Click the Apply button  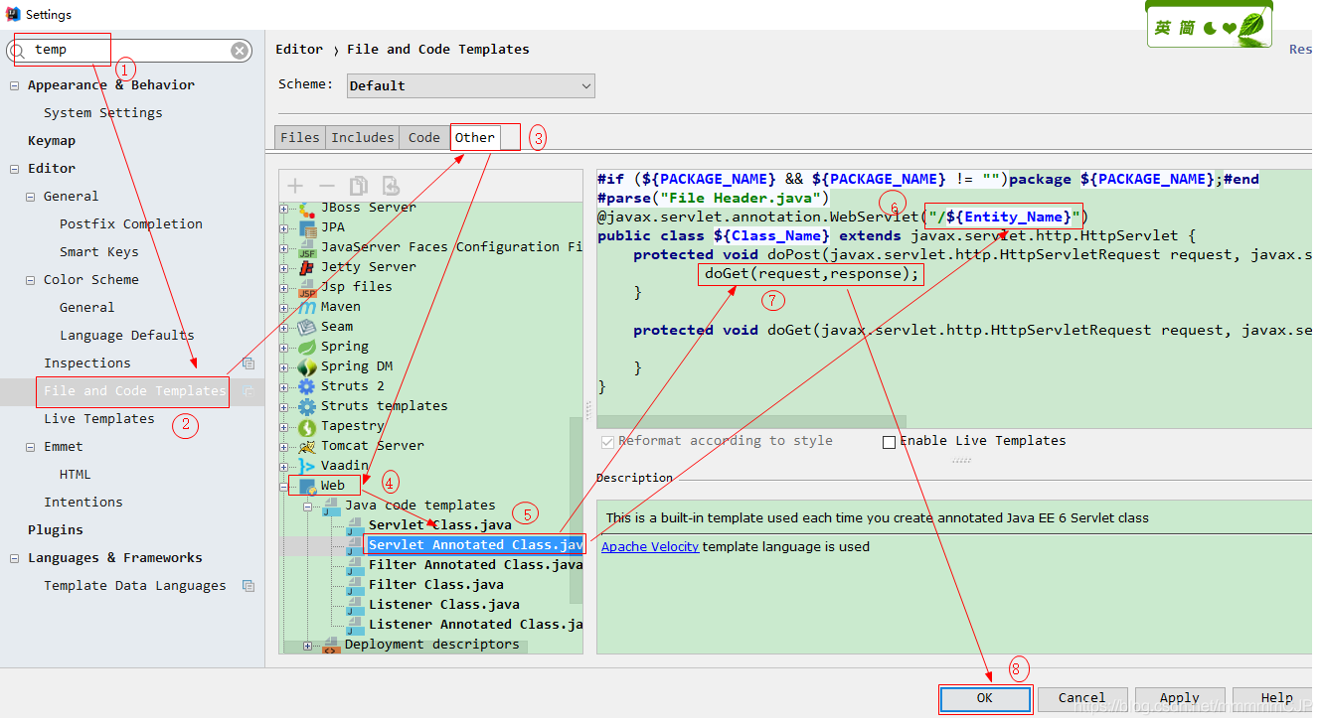coord(1180,698)
